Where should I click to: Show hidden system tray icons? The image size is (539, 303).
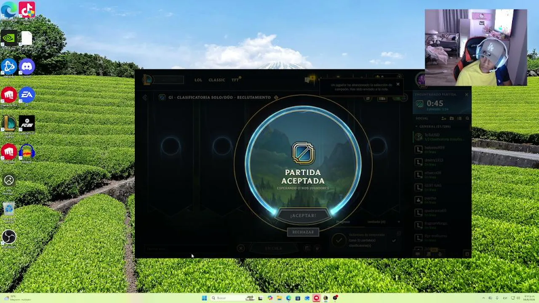(483, 298)
